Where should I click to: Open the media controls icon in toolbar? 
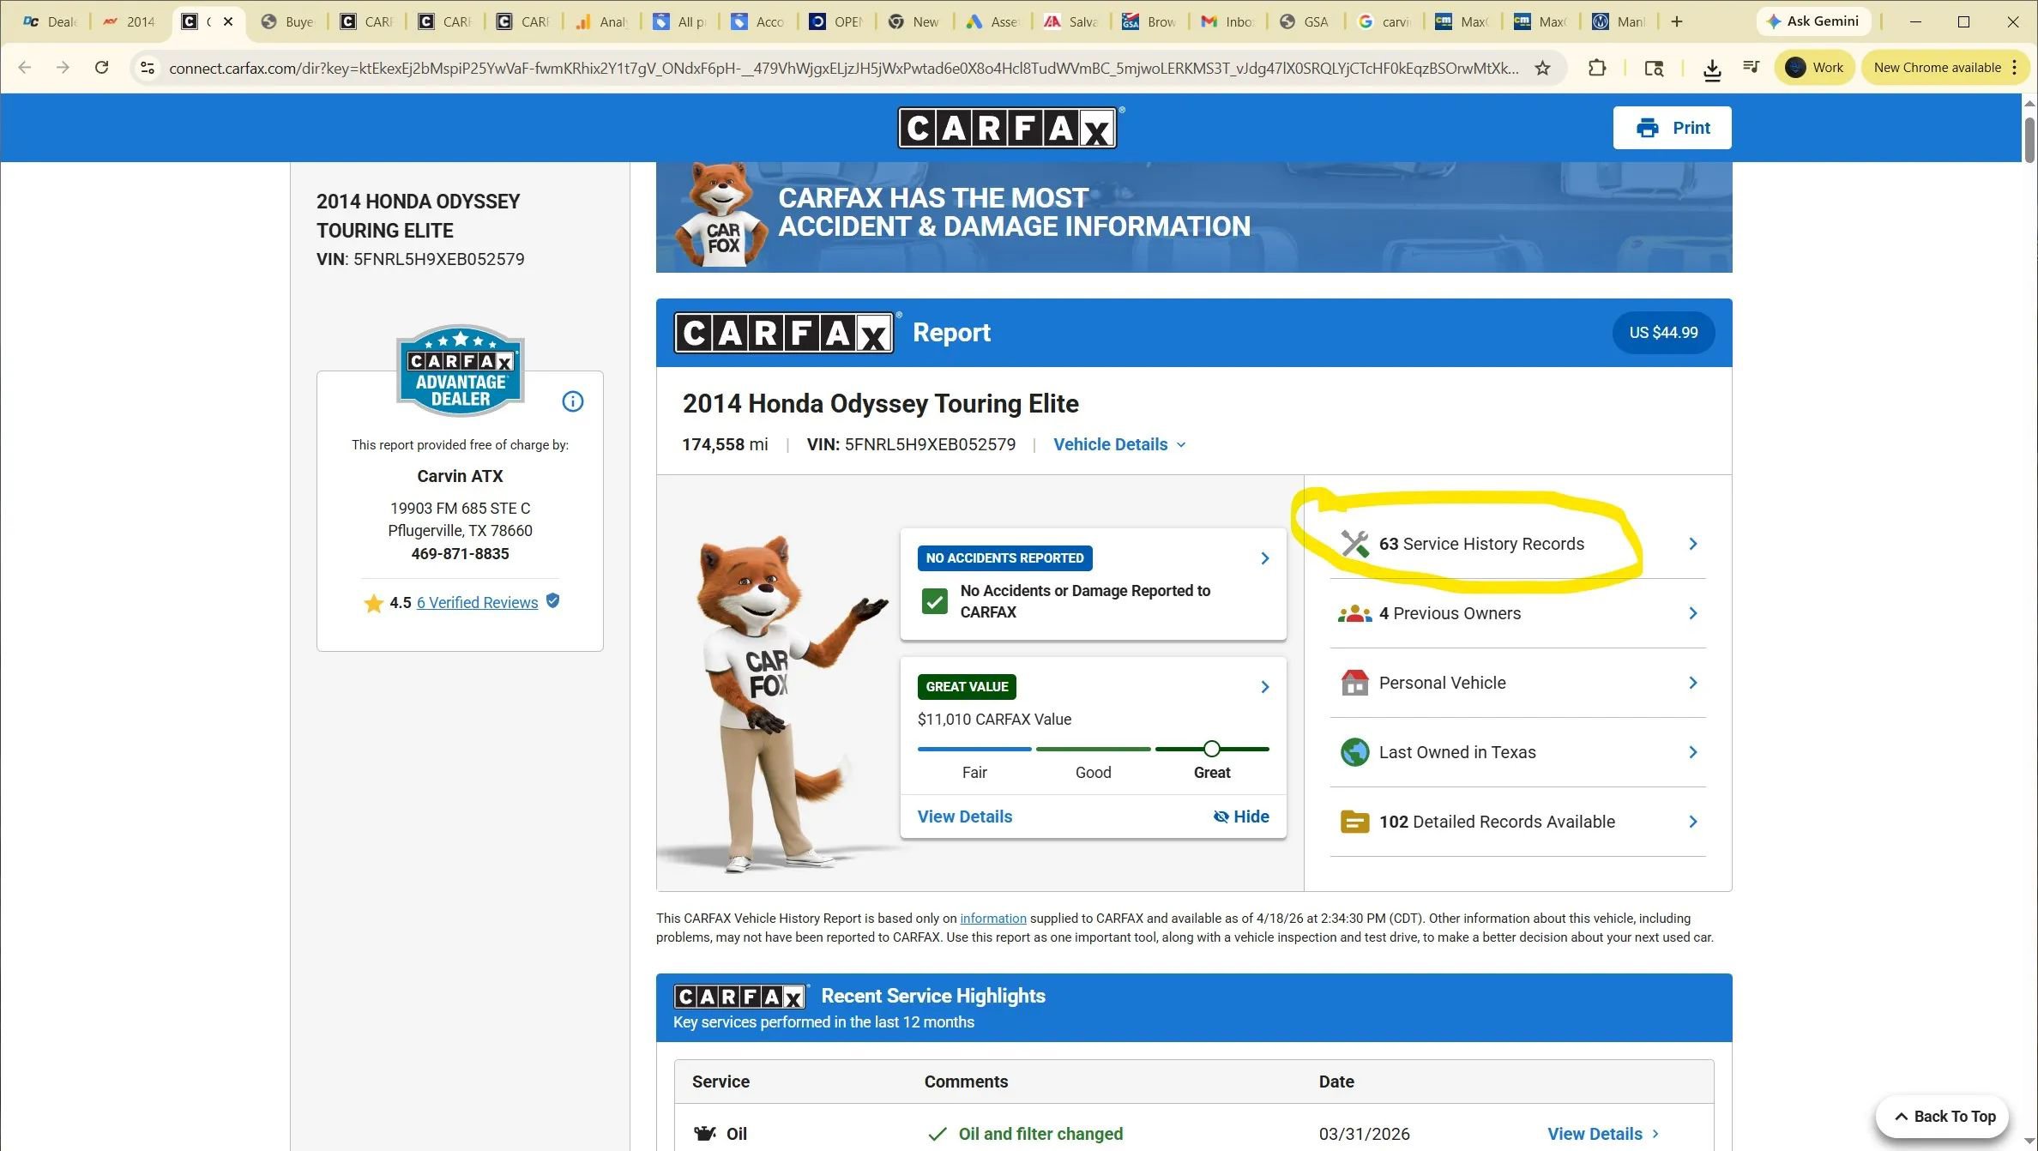pos(1752,68)
